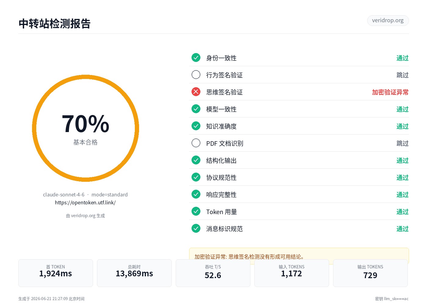427x305 pixels.
Task: Click green check icon beside 协议规范性
Action: click(x=196, y=177)
